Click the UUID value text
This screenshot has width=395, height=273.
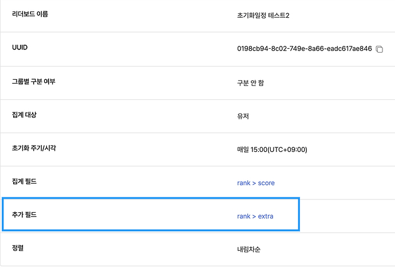tap(305, 48)
